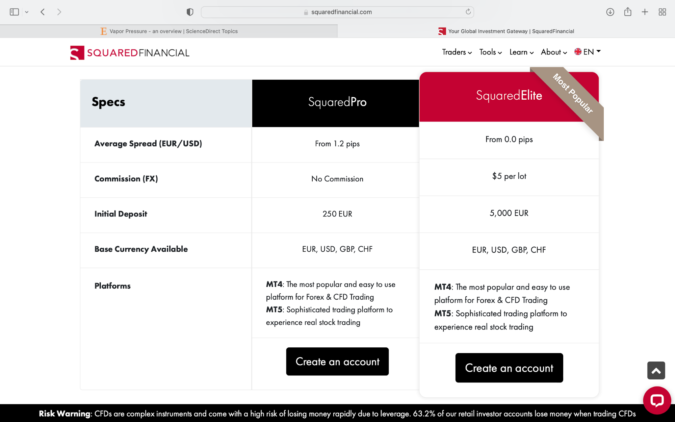Viewport: 675px width, 422px height.
Task: Create an account for SquaredPro
Action: [337, 362]
